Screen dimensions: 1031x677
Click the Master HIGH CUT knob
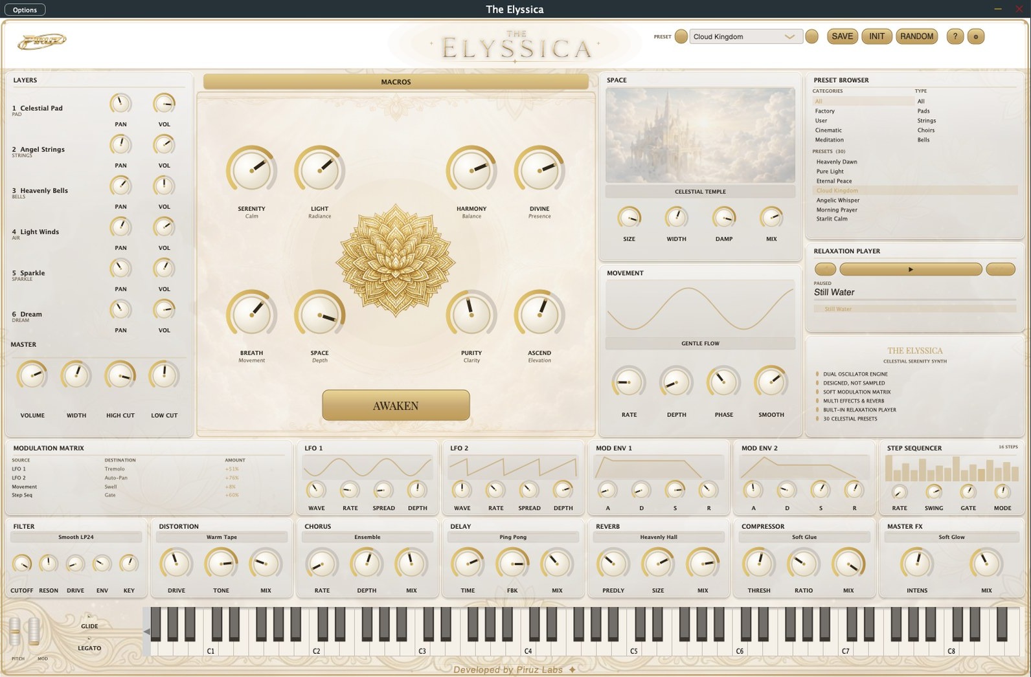tap(120, 375)
